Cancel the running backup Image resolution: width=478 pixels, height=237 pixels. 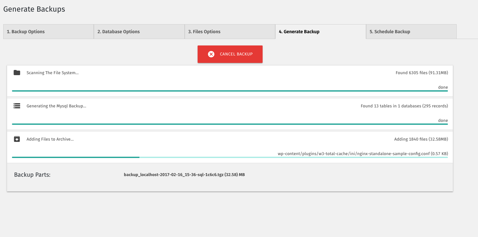coord(230,54)
